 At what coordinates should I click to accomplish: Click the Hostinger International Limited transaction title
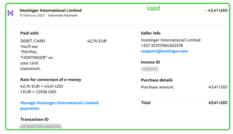point(50,10)
